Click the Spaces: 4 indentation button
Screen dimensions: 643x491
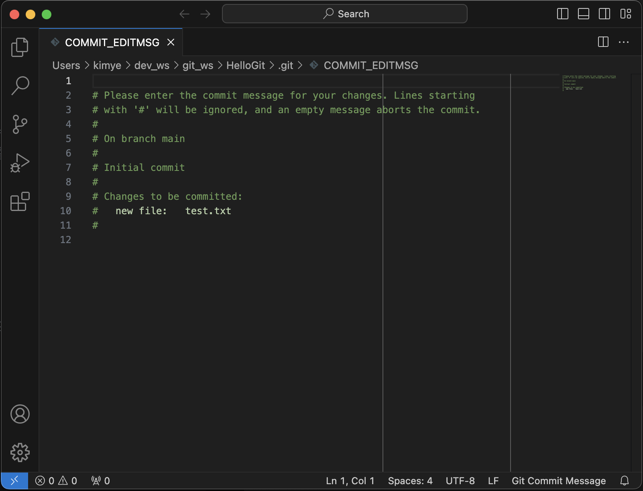pos(410,481)
